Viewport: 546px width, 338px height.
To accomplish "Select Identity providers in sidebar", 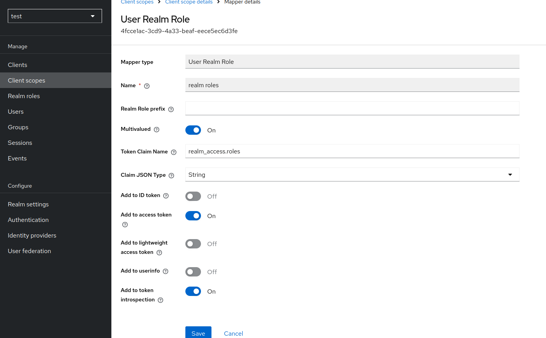I will point(32,236).
